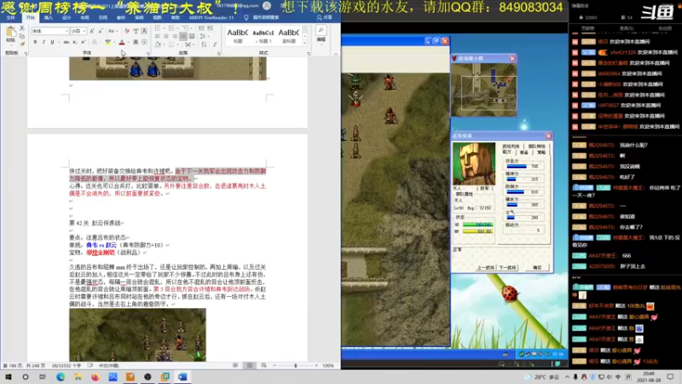Viewport: 682px width, 384px height.
Task: Switch to the Design ribbon tab
Action: point(66,17)
